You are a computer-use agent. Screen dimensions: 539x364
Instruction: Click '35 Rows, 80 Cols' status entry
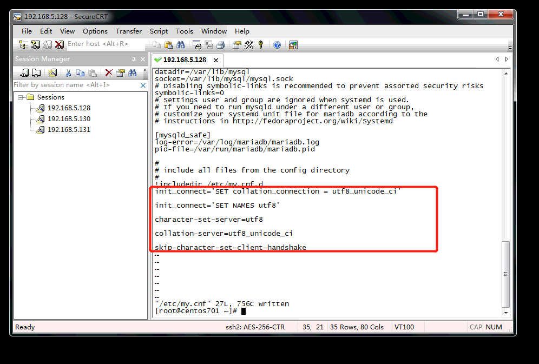[x=357, y=327]
